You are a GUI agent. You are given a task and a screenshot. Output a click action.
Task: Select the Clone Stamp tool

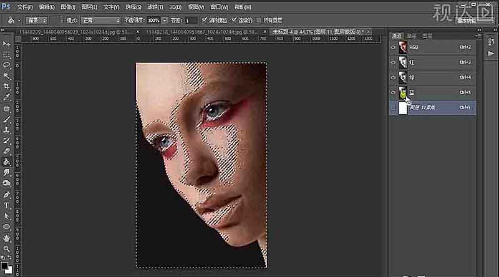point(6,130)
